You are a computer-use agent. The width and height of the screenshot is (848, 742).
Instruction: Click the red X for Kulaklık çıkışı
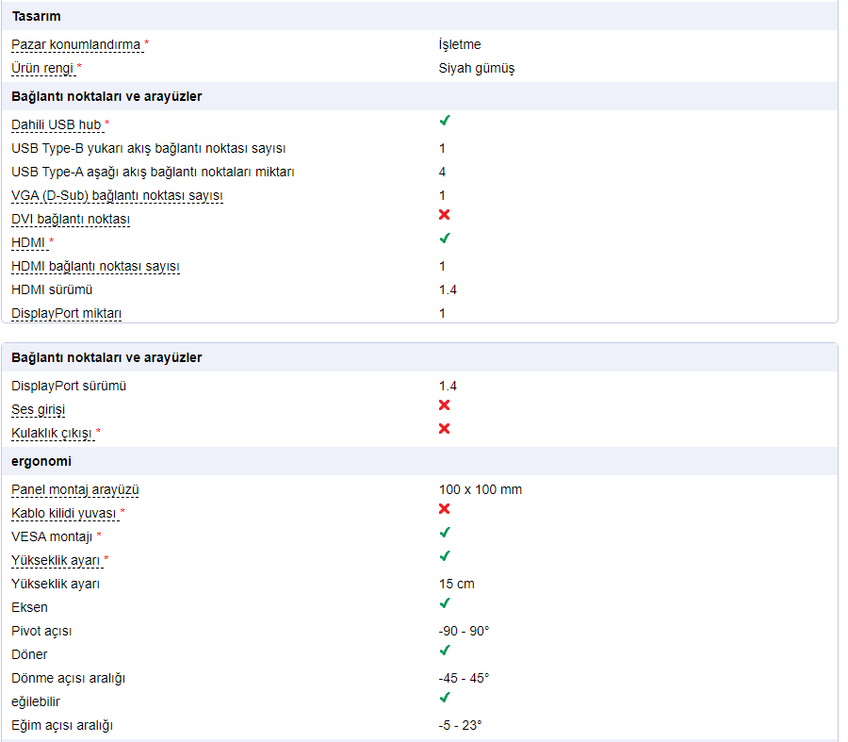click(x=445, y=430)
